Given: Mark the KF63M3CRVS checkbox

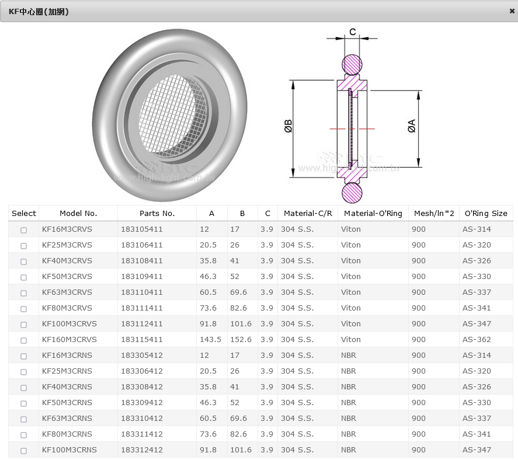Looking at the screenshot, I should (24, 293).
